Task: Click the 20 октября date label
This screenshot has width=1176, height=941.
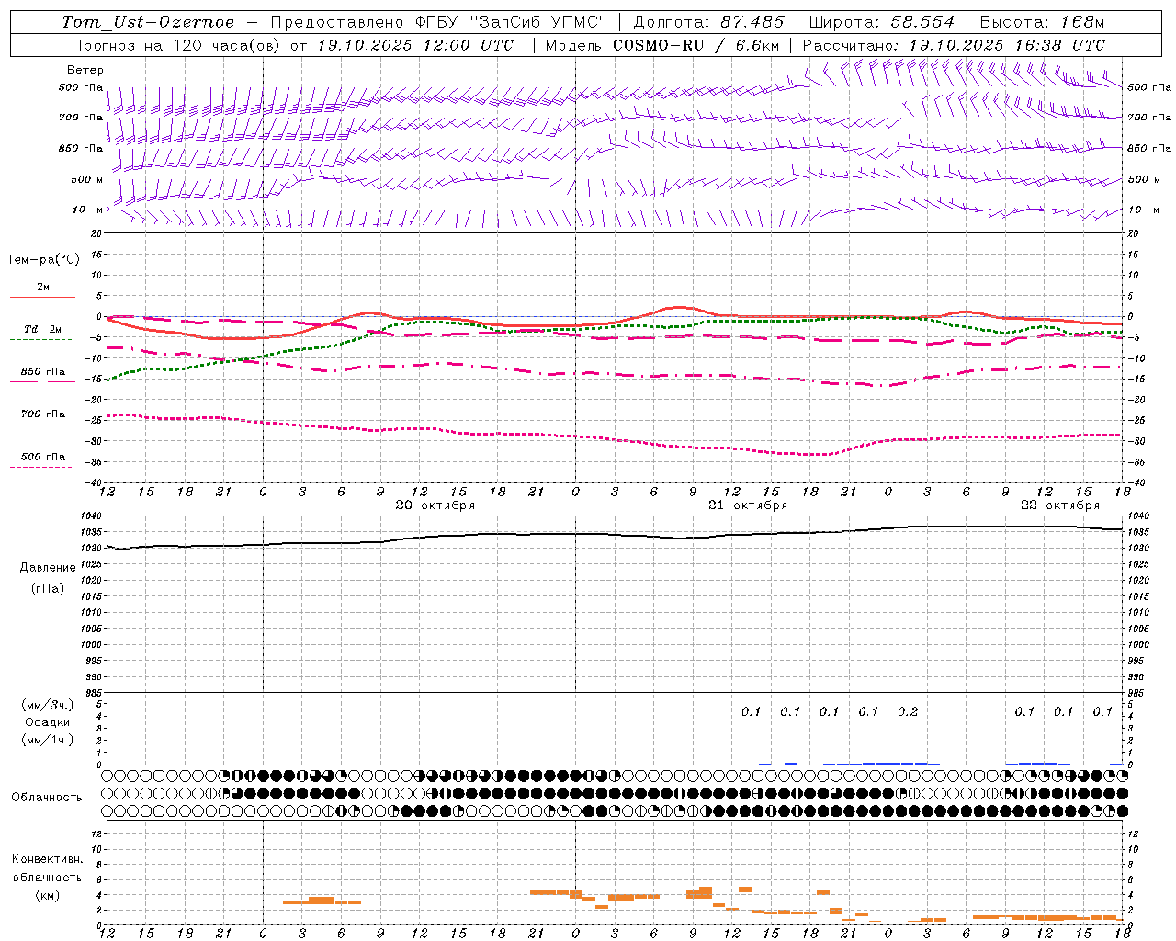Action: tap(435, 505)
